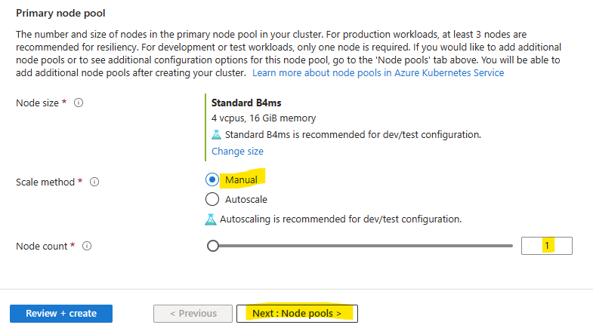Click the middle of the Node count slider track
Viewport: 593px width, 328px height.
tap(360, 246)
